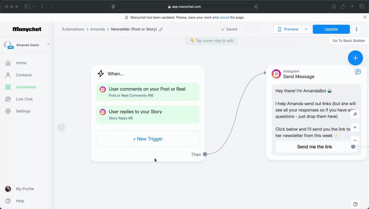Expand the collapsed side panel arrow
369x209 pixels.
[x=61, y=127]
